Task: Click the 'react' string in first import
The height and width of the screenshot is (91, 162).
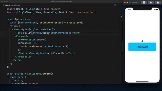Action: (55, 9)
